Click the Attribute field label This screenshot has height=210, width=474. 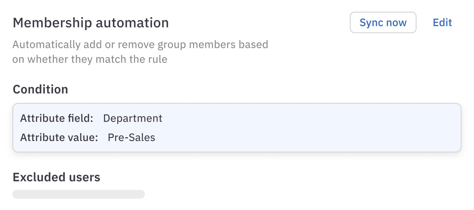point(56,118)
